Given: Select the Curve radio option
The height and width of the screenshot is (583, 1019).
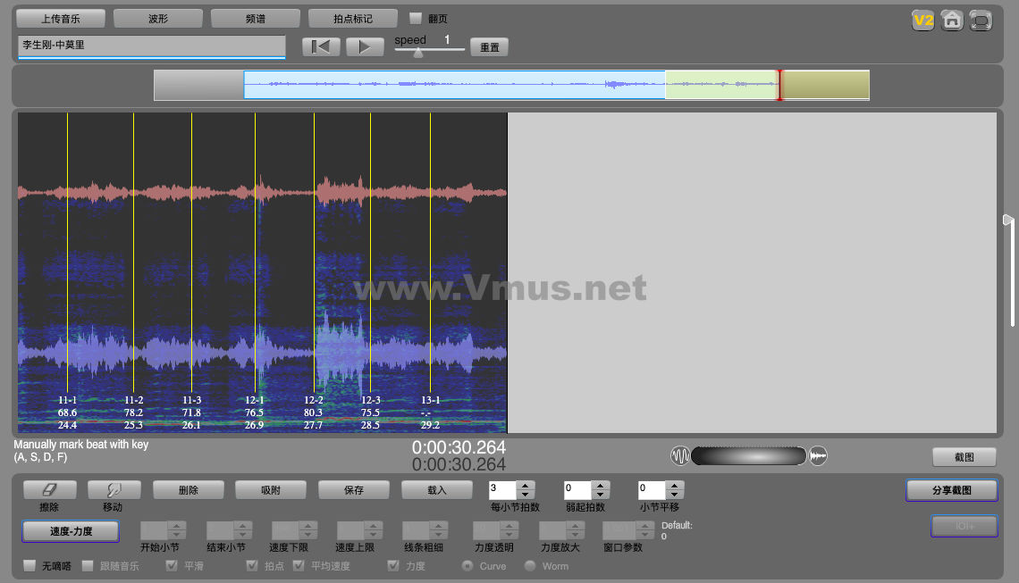Looking at the screenshot, I should click(467, 566).
